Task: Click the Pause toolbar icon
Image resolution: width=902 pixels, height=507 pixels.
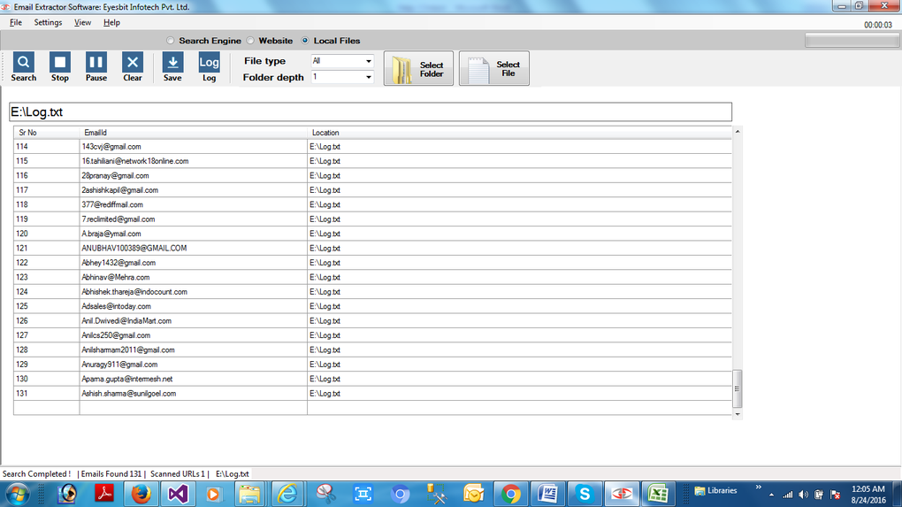Action: 96,66
